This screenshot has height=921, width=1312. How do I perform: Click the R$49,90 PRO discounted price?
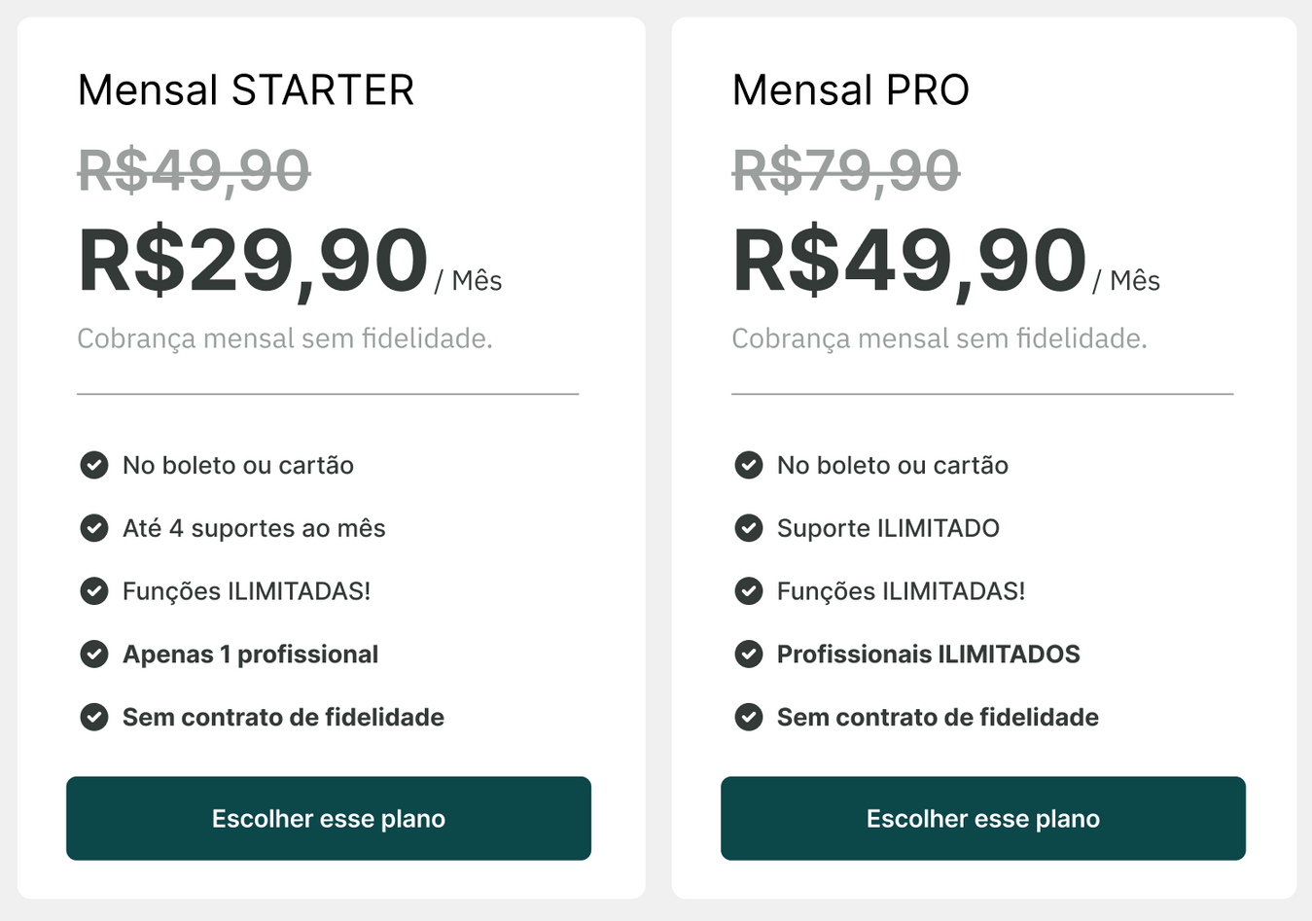coord(909,261)
